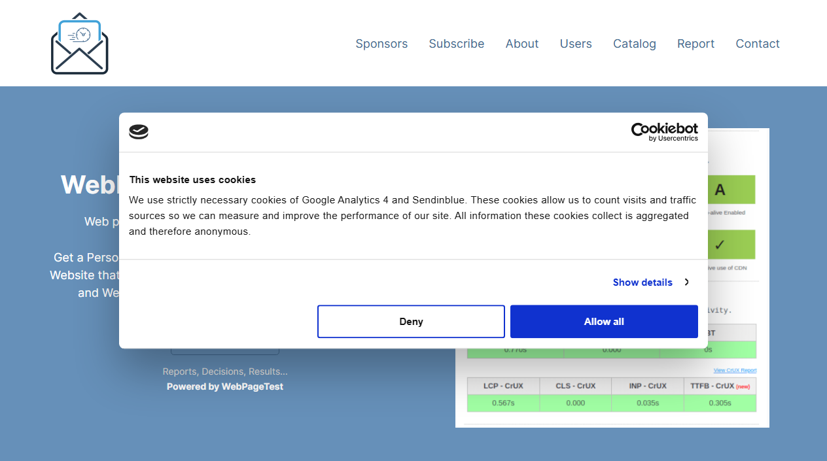Expand details using the chevron next to Show details
827x461 pixels.
click(686, 282)
